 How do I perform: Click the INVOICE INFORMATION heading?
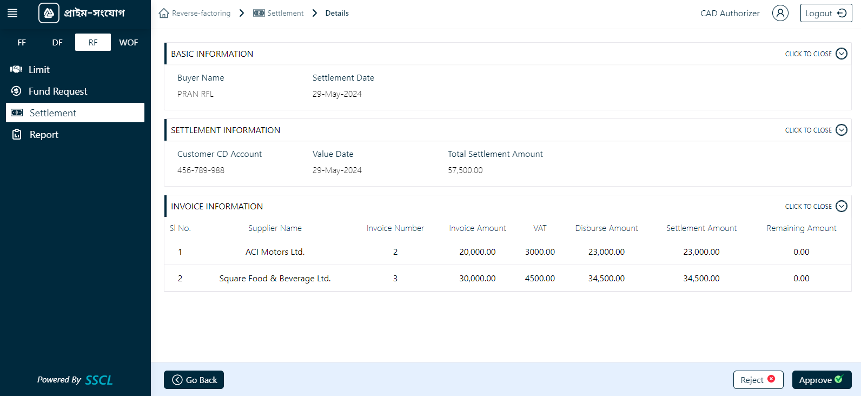click(x=217, y=206)
